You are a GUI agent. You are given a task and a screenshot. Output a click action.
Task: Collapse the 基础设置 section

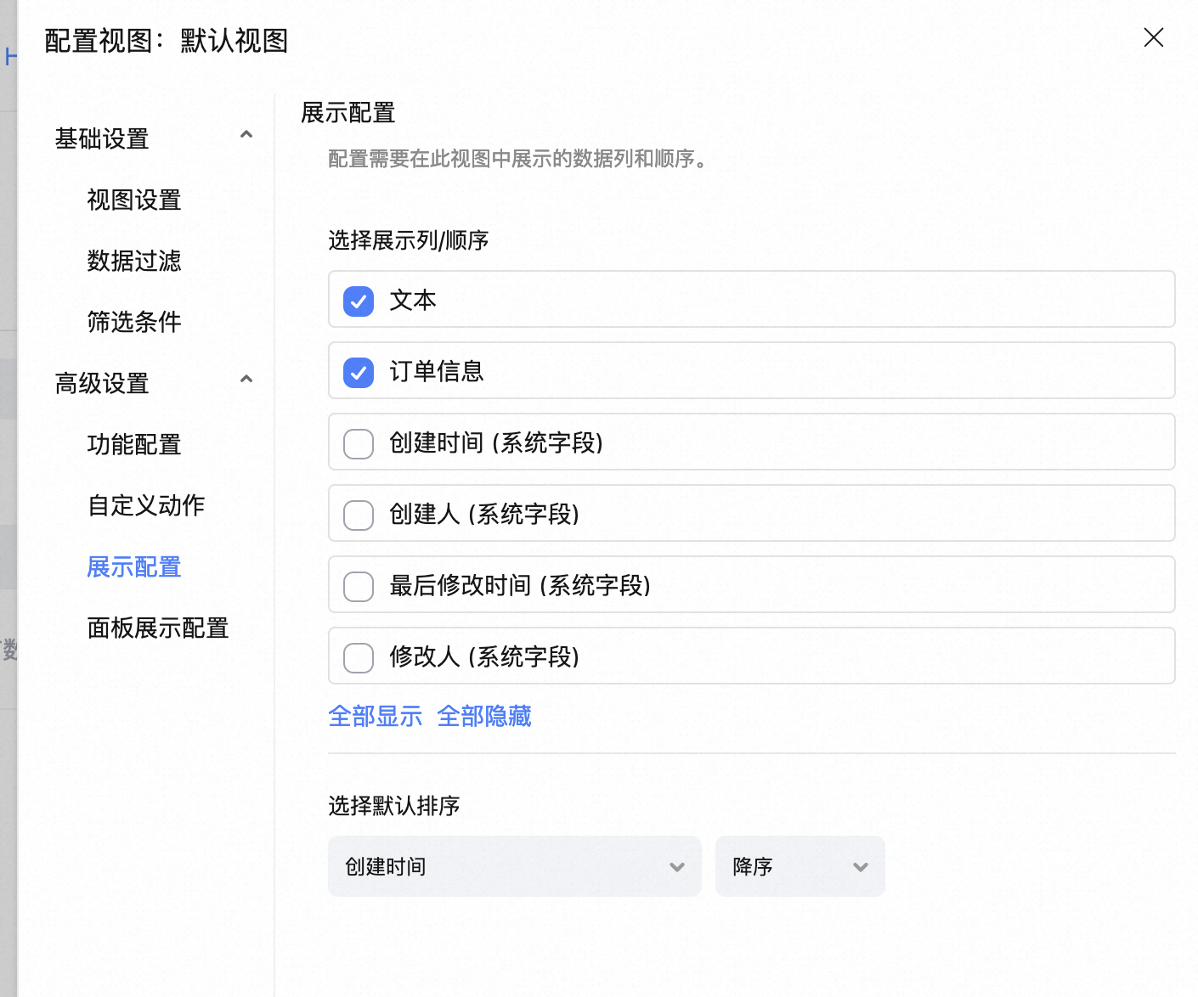pos(246,135)
